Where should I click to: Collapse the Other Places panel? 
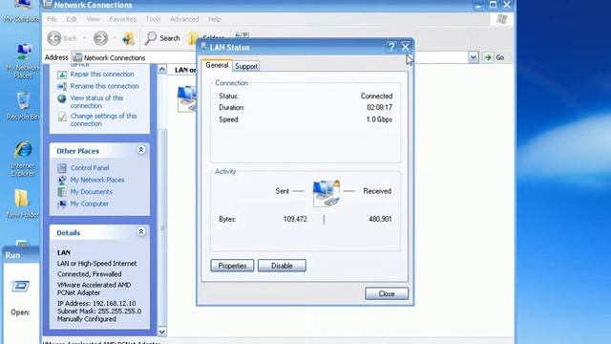coord(141,150)
